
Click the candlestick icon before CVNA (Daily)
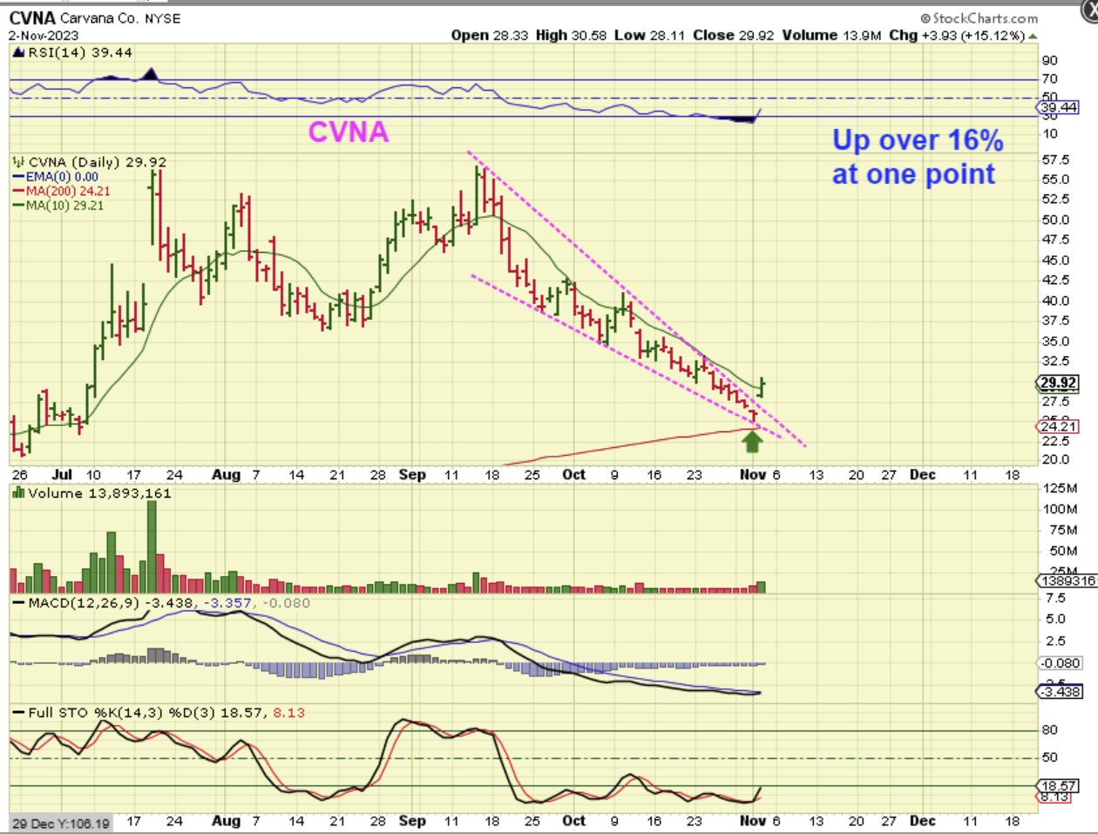[18, 162]
